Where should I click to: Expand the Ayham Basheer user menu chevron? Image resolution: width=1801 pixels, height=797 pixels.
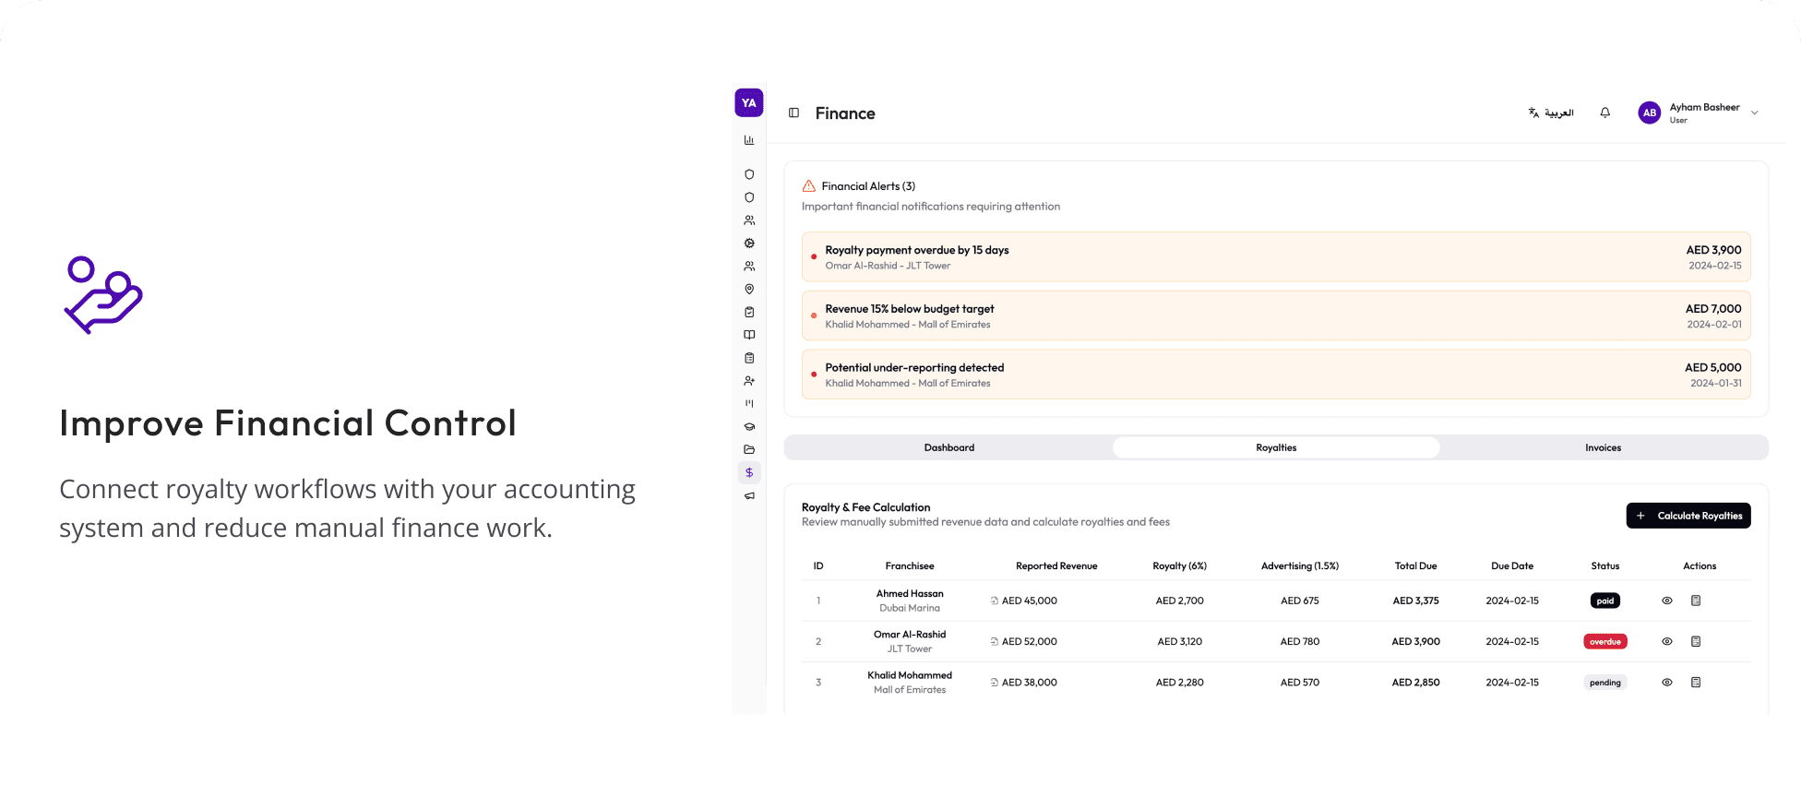[1755, 113]
